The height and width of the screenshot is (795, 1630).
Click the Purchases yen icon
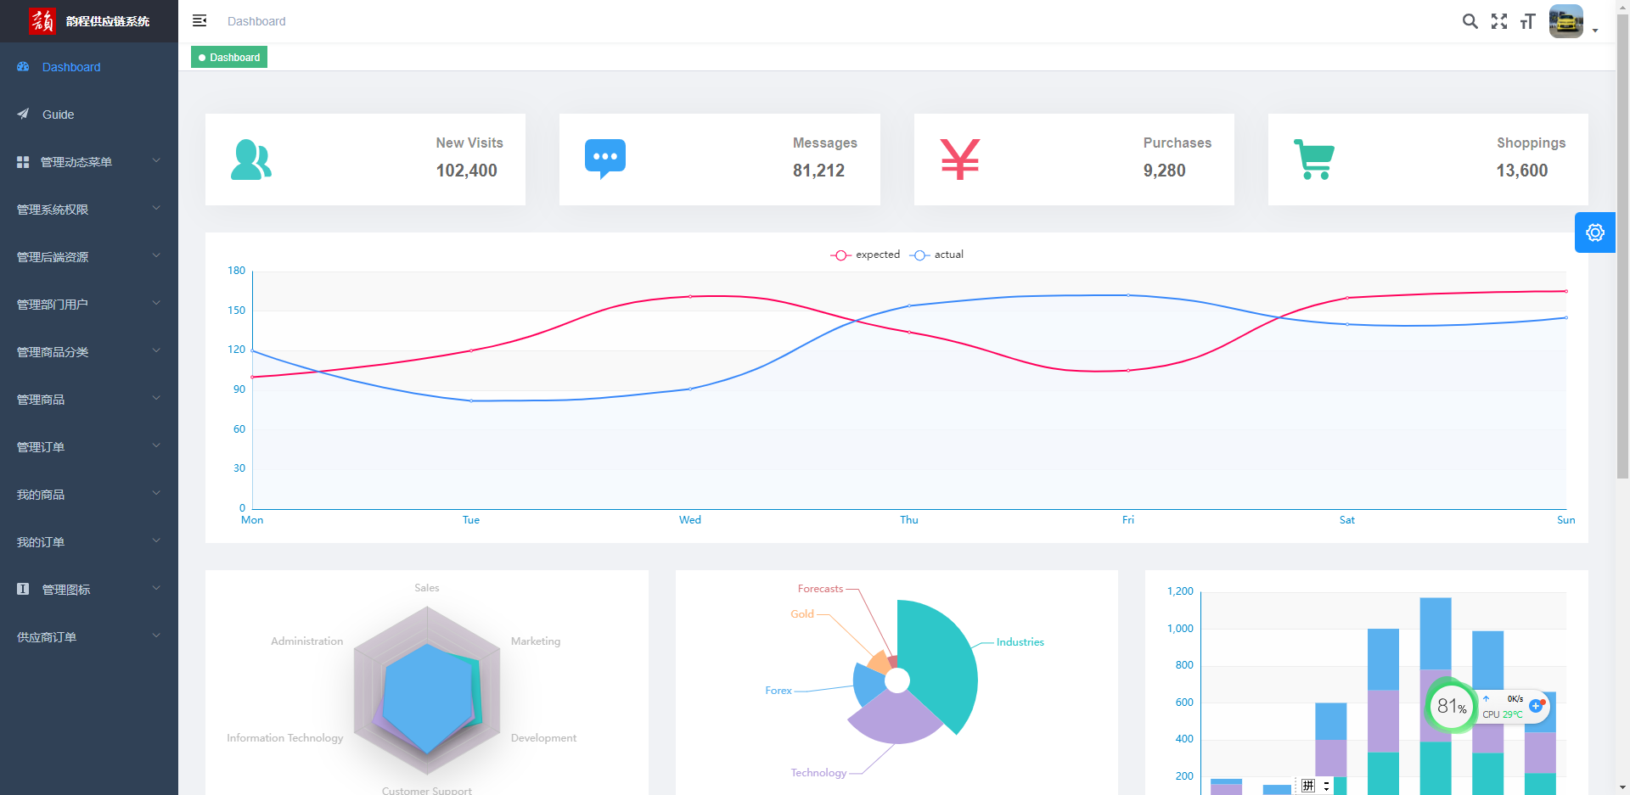click(x=960, y=160)
